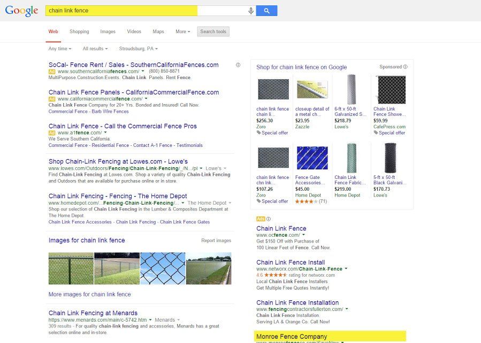Open right-column Chain Link Fence ocfence ad

tap(281, 229)
